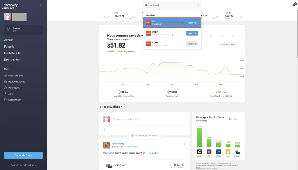298x170 pixels.
Task: Open the three-dot menu on Lorrainejl's post
Action: tap(185, 144)
